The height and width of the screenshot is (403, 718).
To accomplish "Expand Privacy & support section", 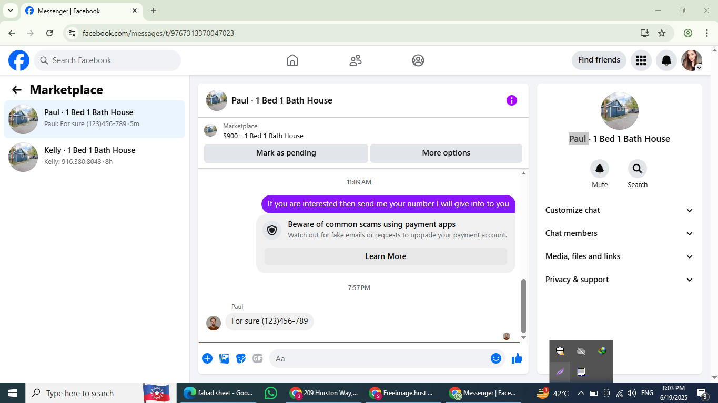I will tap(620, 280).
